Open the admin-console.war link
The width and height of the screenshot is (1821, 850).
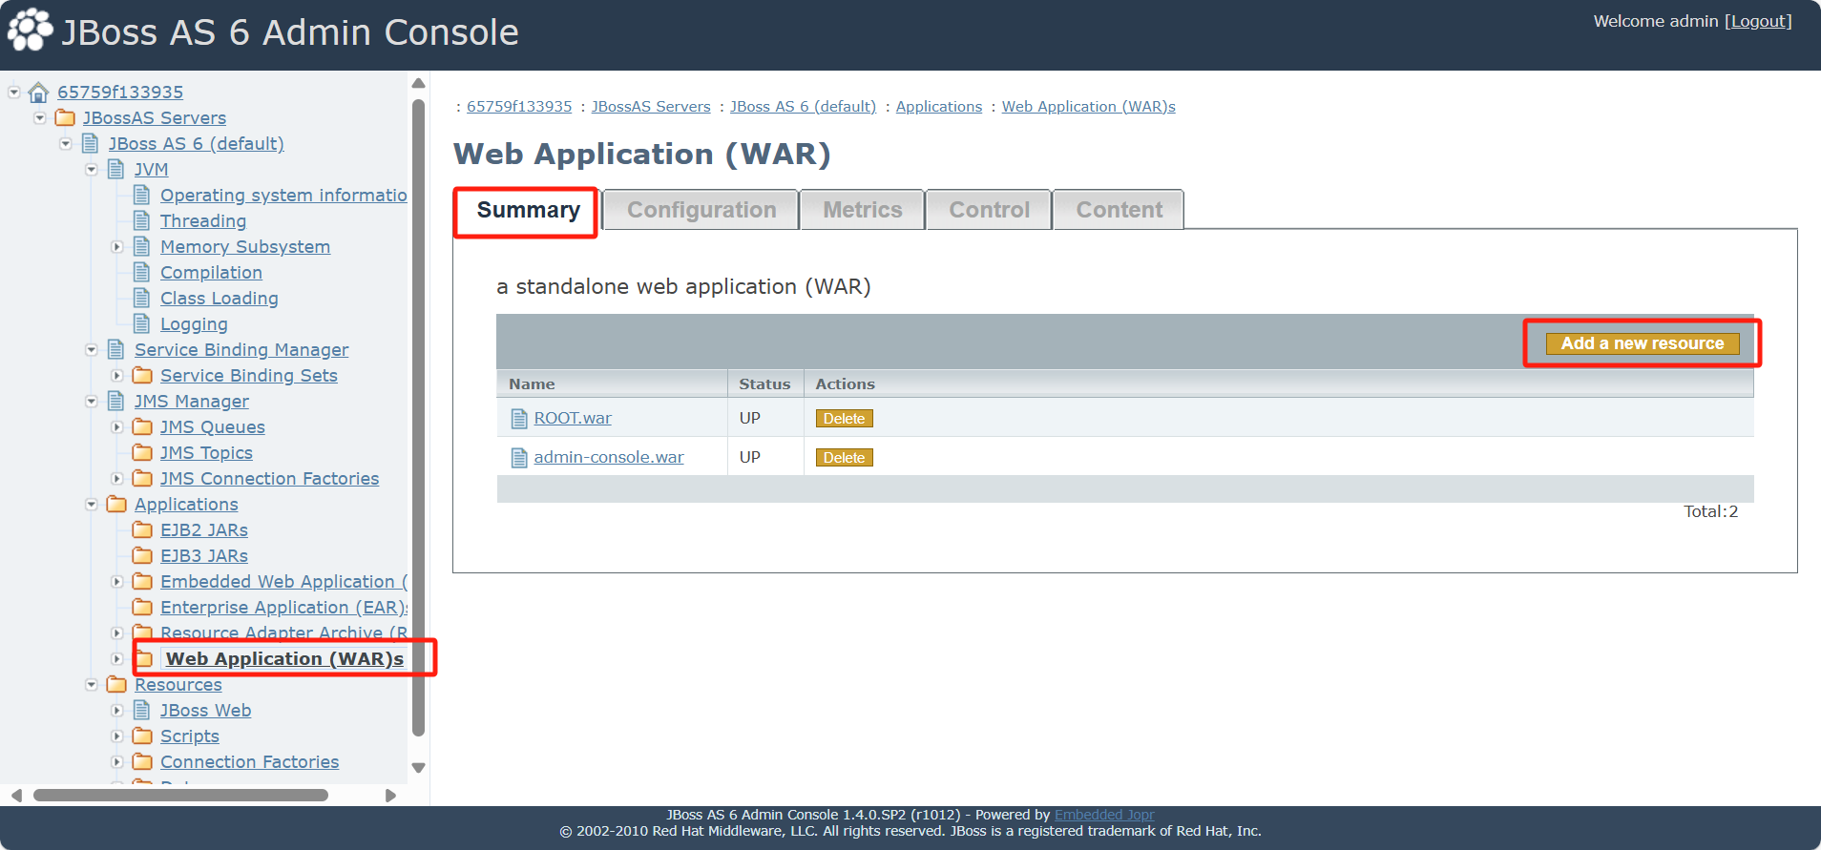tap(609, 458)
